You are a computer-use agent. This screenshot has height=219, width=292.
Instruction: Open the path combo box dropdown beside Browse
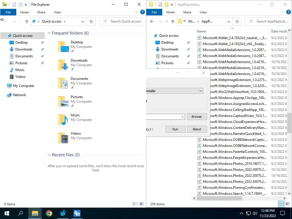click(182, 117)
